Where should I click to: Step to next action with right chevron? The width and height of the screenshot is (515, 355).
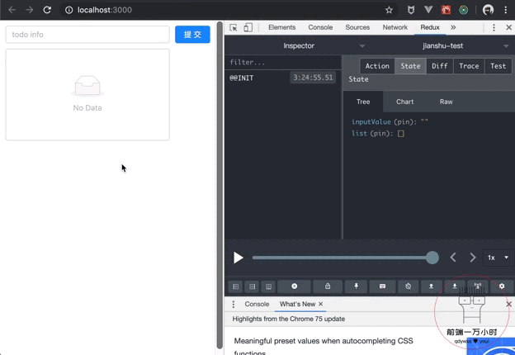tap(473, 258)
